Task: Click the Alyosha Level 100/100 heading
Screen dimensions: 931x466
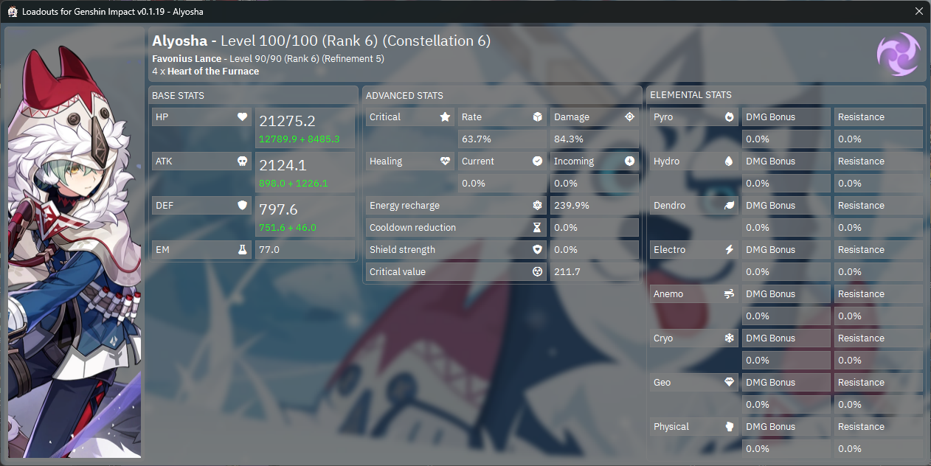Action: coord(321,41)
